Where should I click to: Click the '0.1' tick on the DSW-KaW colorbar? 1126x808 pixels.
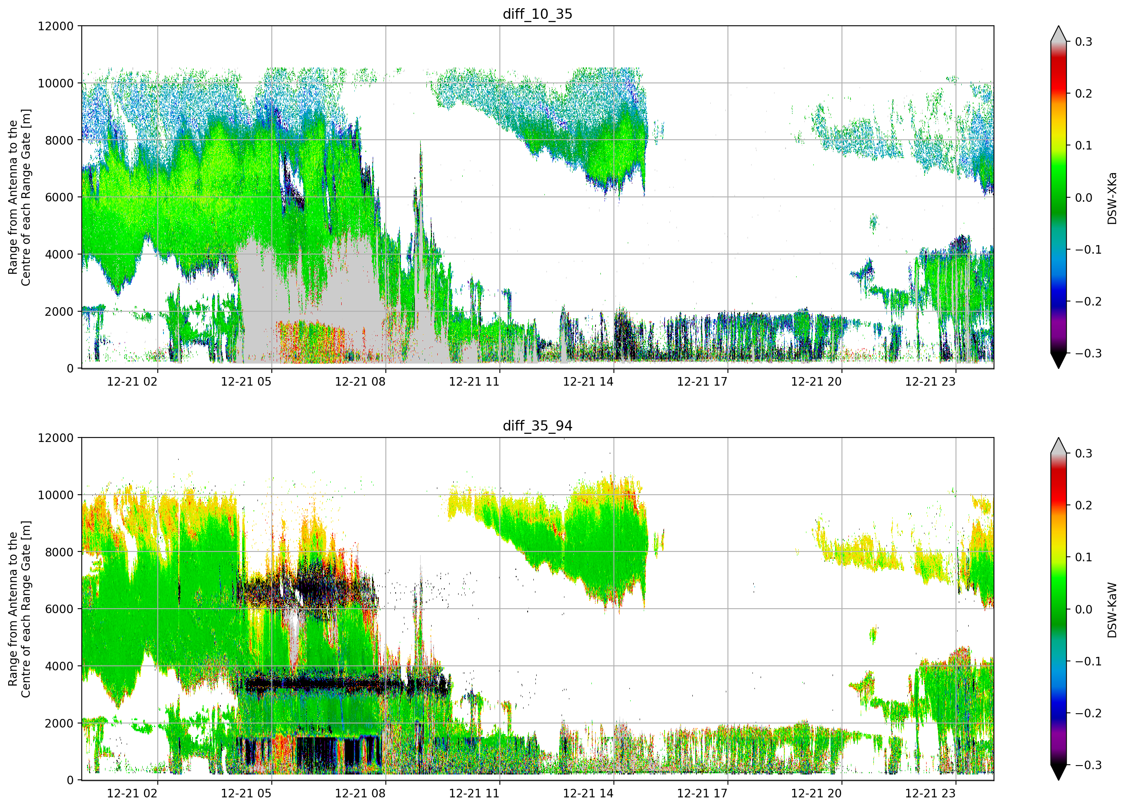1084,557
